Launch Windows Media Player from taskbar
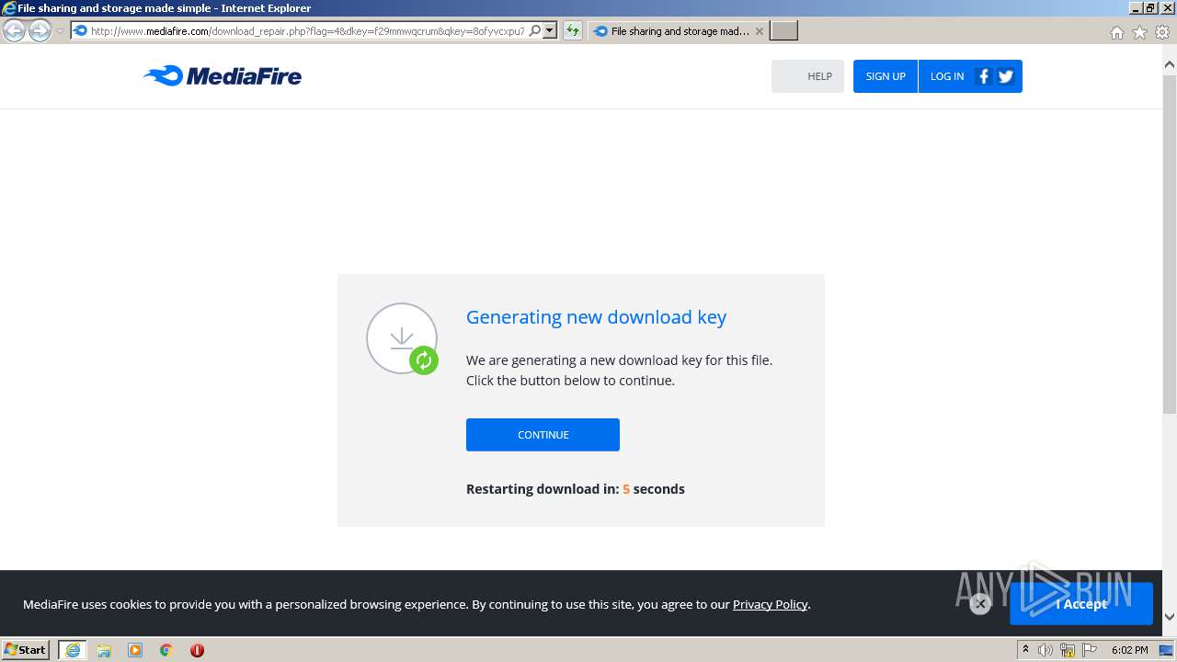The image size is (1177, 662). (x=135, y=650)
